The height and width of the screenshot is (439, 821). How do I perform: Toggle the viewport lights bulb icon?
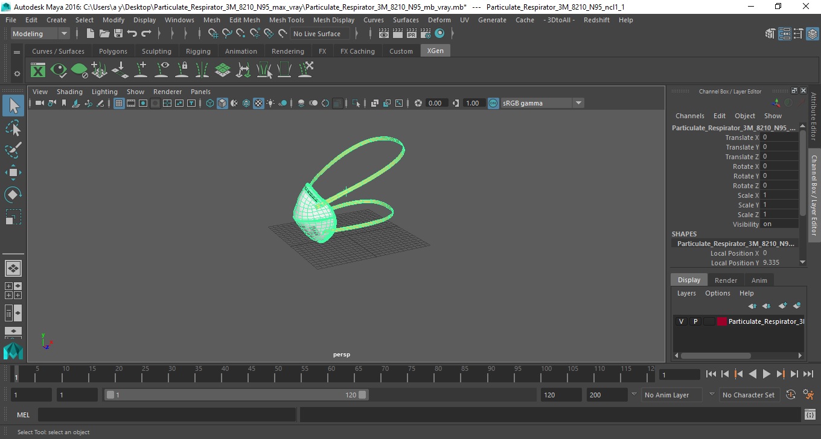(x=270, y=103)
